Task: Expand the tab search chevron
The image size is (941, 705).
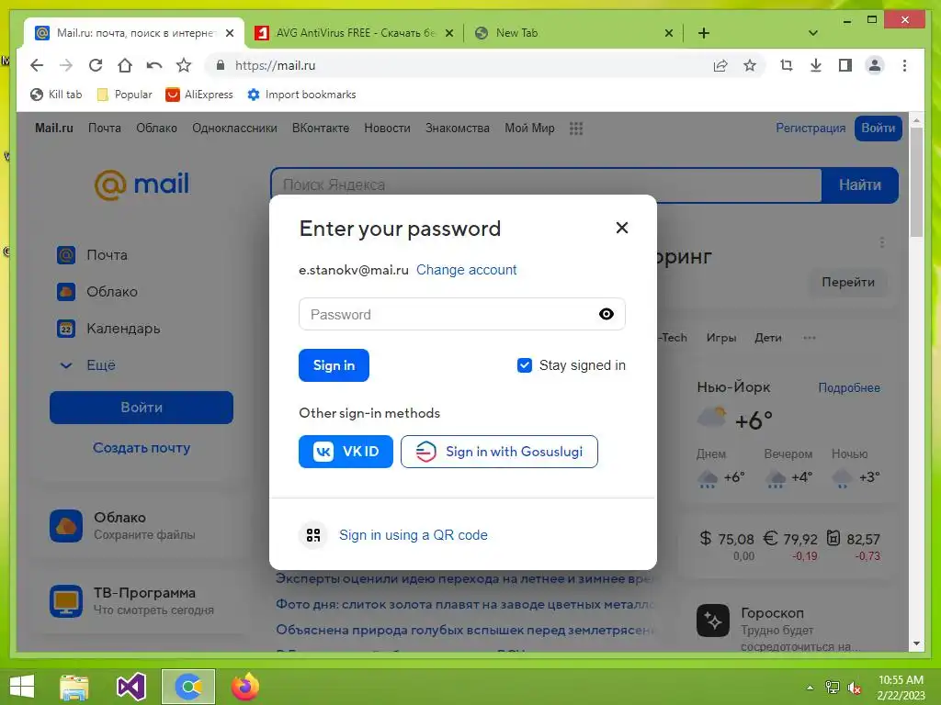Action: (x=813, y=33)
